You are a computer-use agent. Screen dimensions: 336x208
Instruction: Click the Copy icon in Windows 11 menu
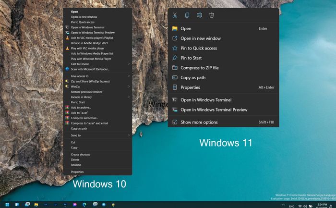coord(187,15)
